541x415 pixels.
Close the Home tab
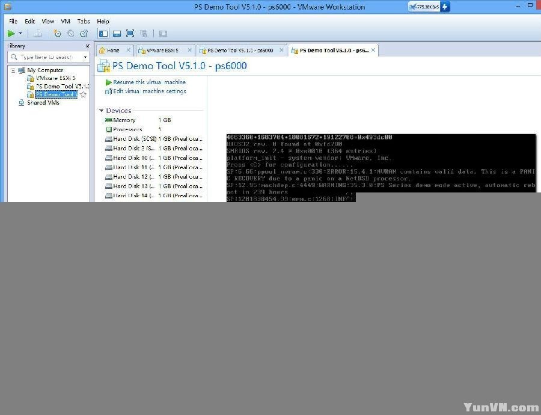point(129,50)
